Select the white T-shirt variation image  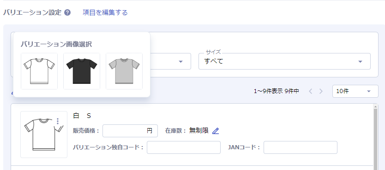point(39,71)
